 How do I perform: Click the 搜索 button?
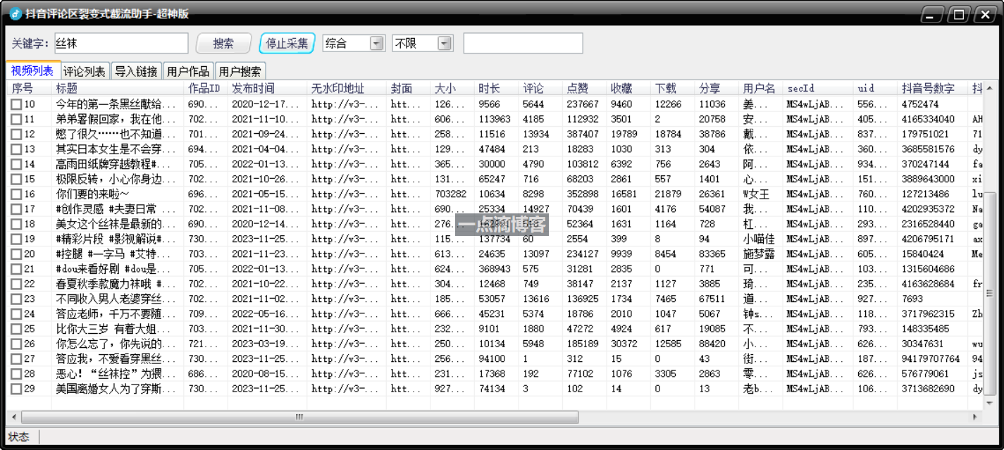tap(223, 43)
